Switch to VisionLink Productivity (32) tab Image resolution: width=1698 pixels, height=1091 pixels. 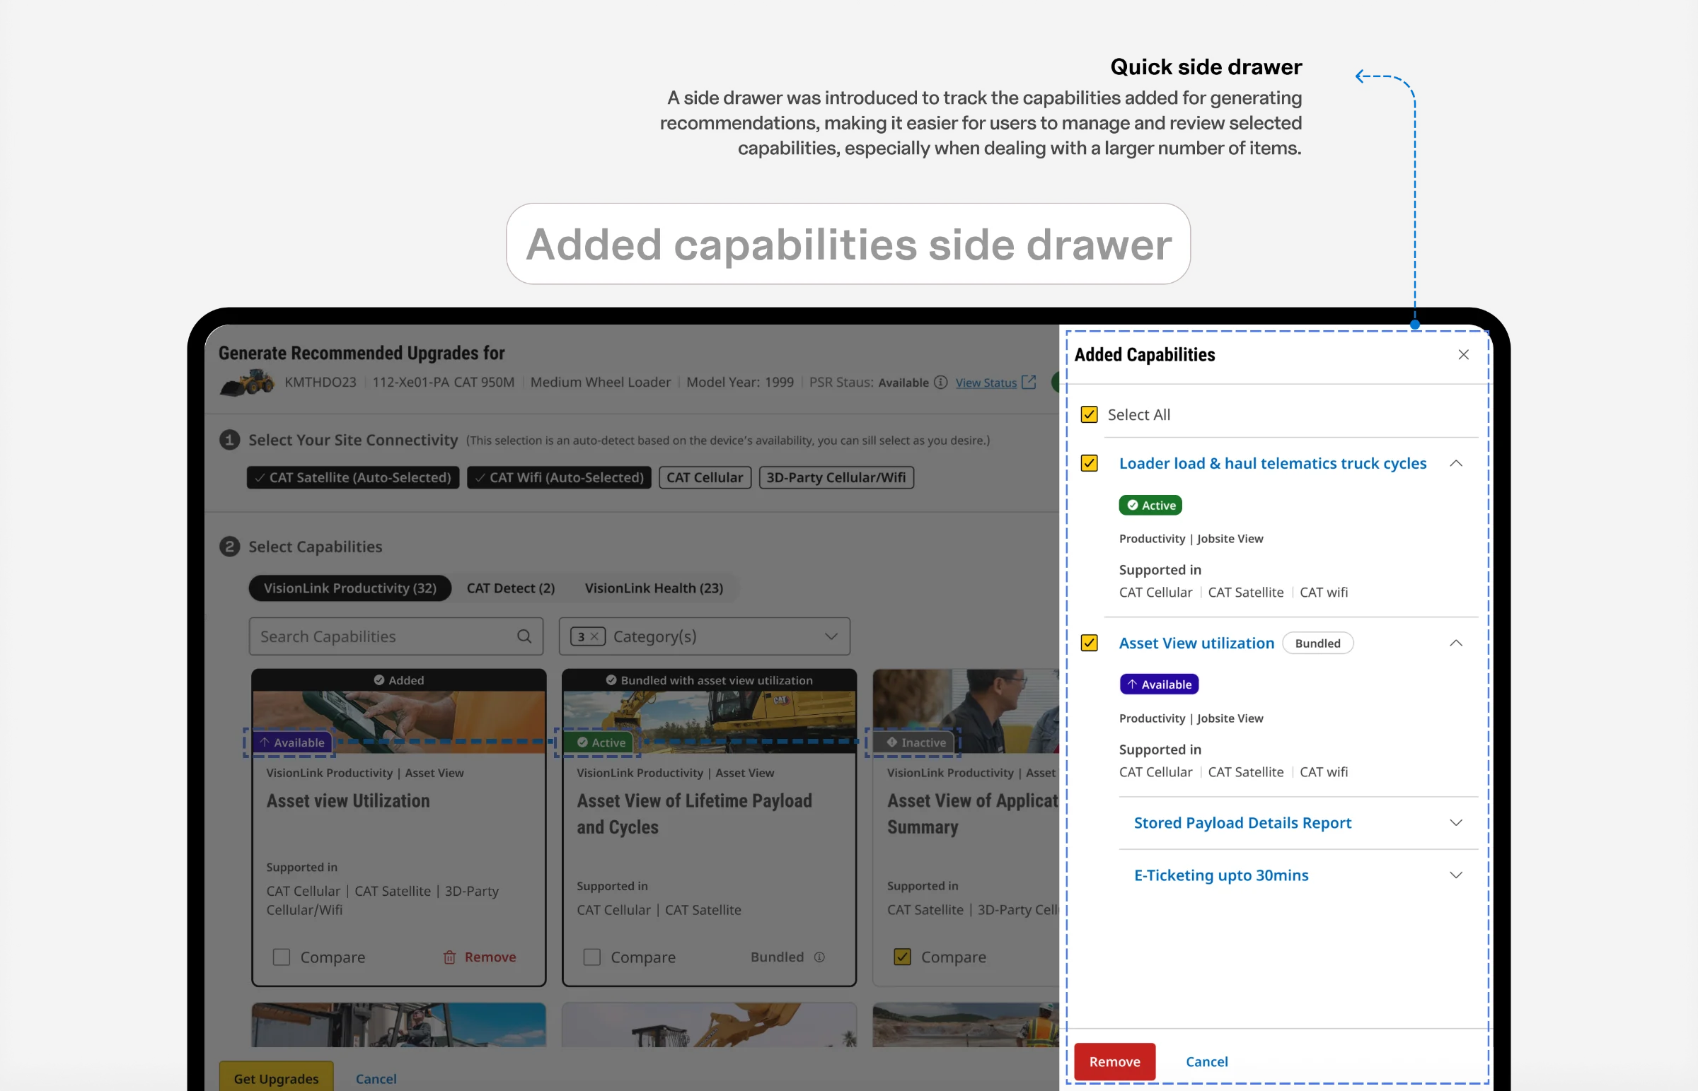(x=350, y=588)
